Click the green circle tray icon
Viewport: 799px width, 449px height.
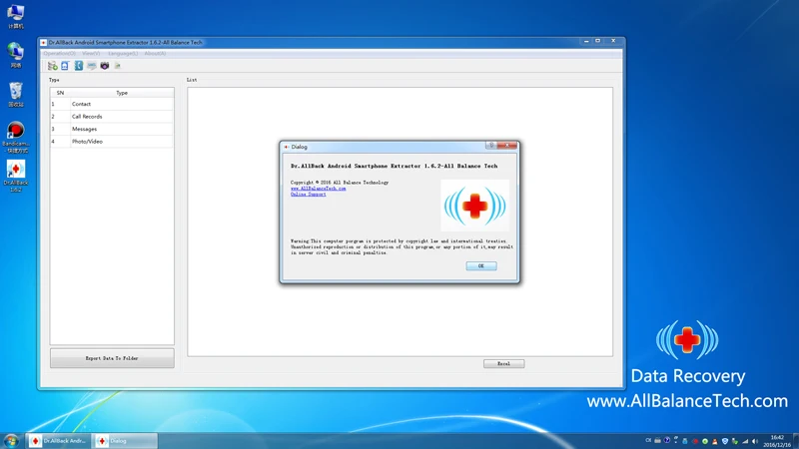(x=705, y=441)
